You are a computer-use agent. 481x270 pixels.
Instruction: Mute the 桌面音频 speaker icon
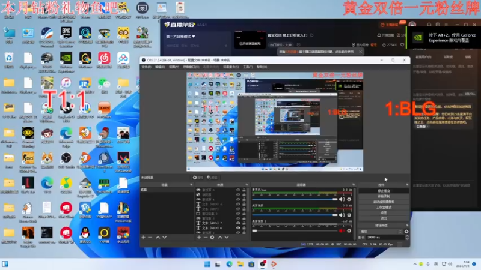tap(342, 215)
